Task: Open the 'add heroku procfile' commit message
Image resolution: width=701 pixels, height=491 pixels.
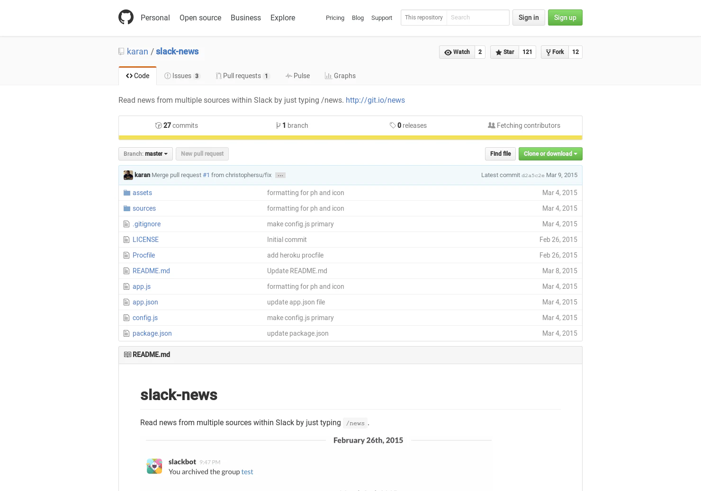Action: tap(295, 255)
